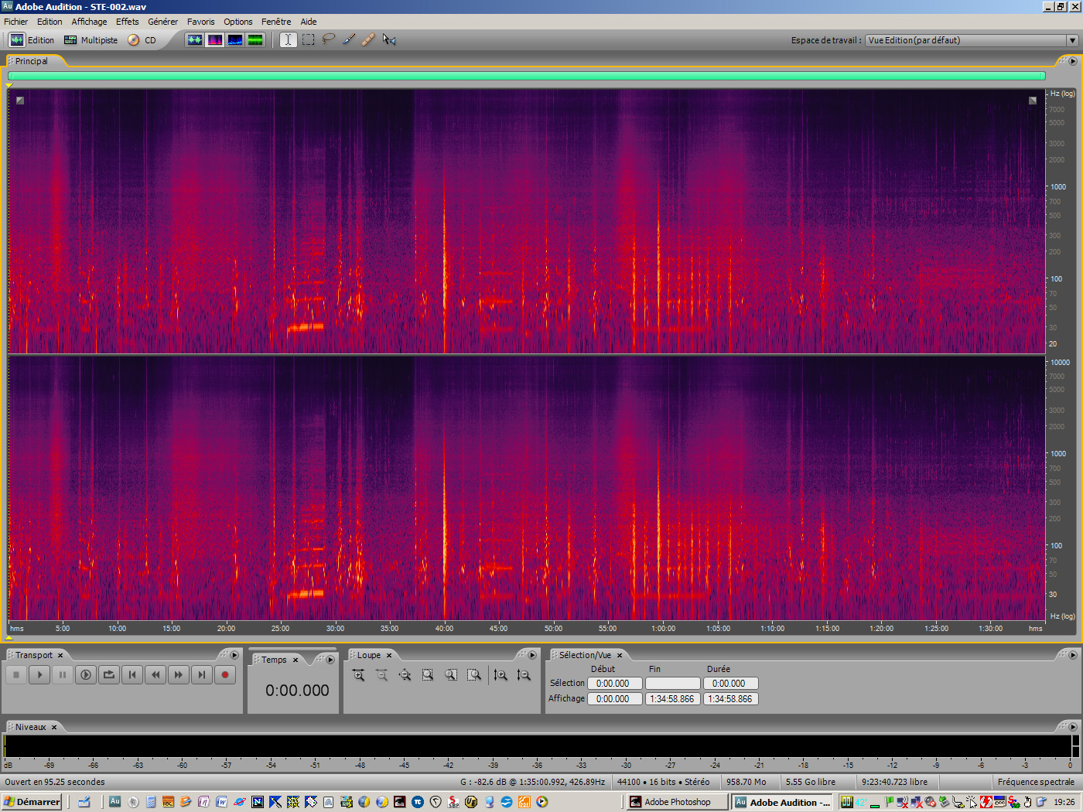This screenshot has height=812, width=1083.
Task: Click the Scrub tool icon
Action: click(x=389, y=39)
